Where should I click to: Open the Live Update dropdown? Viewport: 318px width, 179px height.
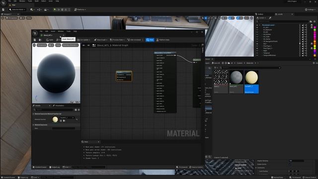(x=84, y=40)
